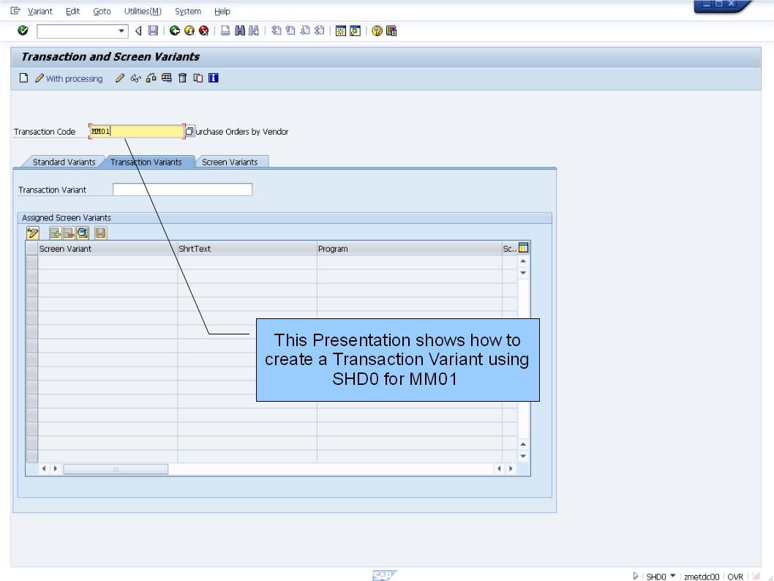774x581 pixels.
Task: Click the padlock assignment icon beside glasses
Action: (151, 78)
